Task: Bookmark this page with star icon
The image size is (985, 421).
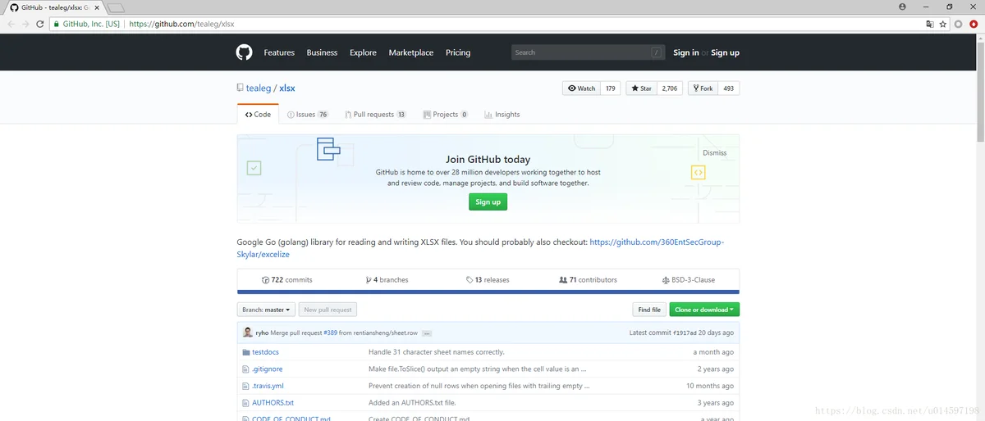Action: (943, 24)
